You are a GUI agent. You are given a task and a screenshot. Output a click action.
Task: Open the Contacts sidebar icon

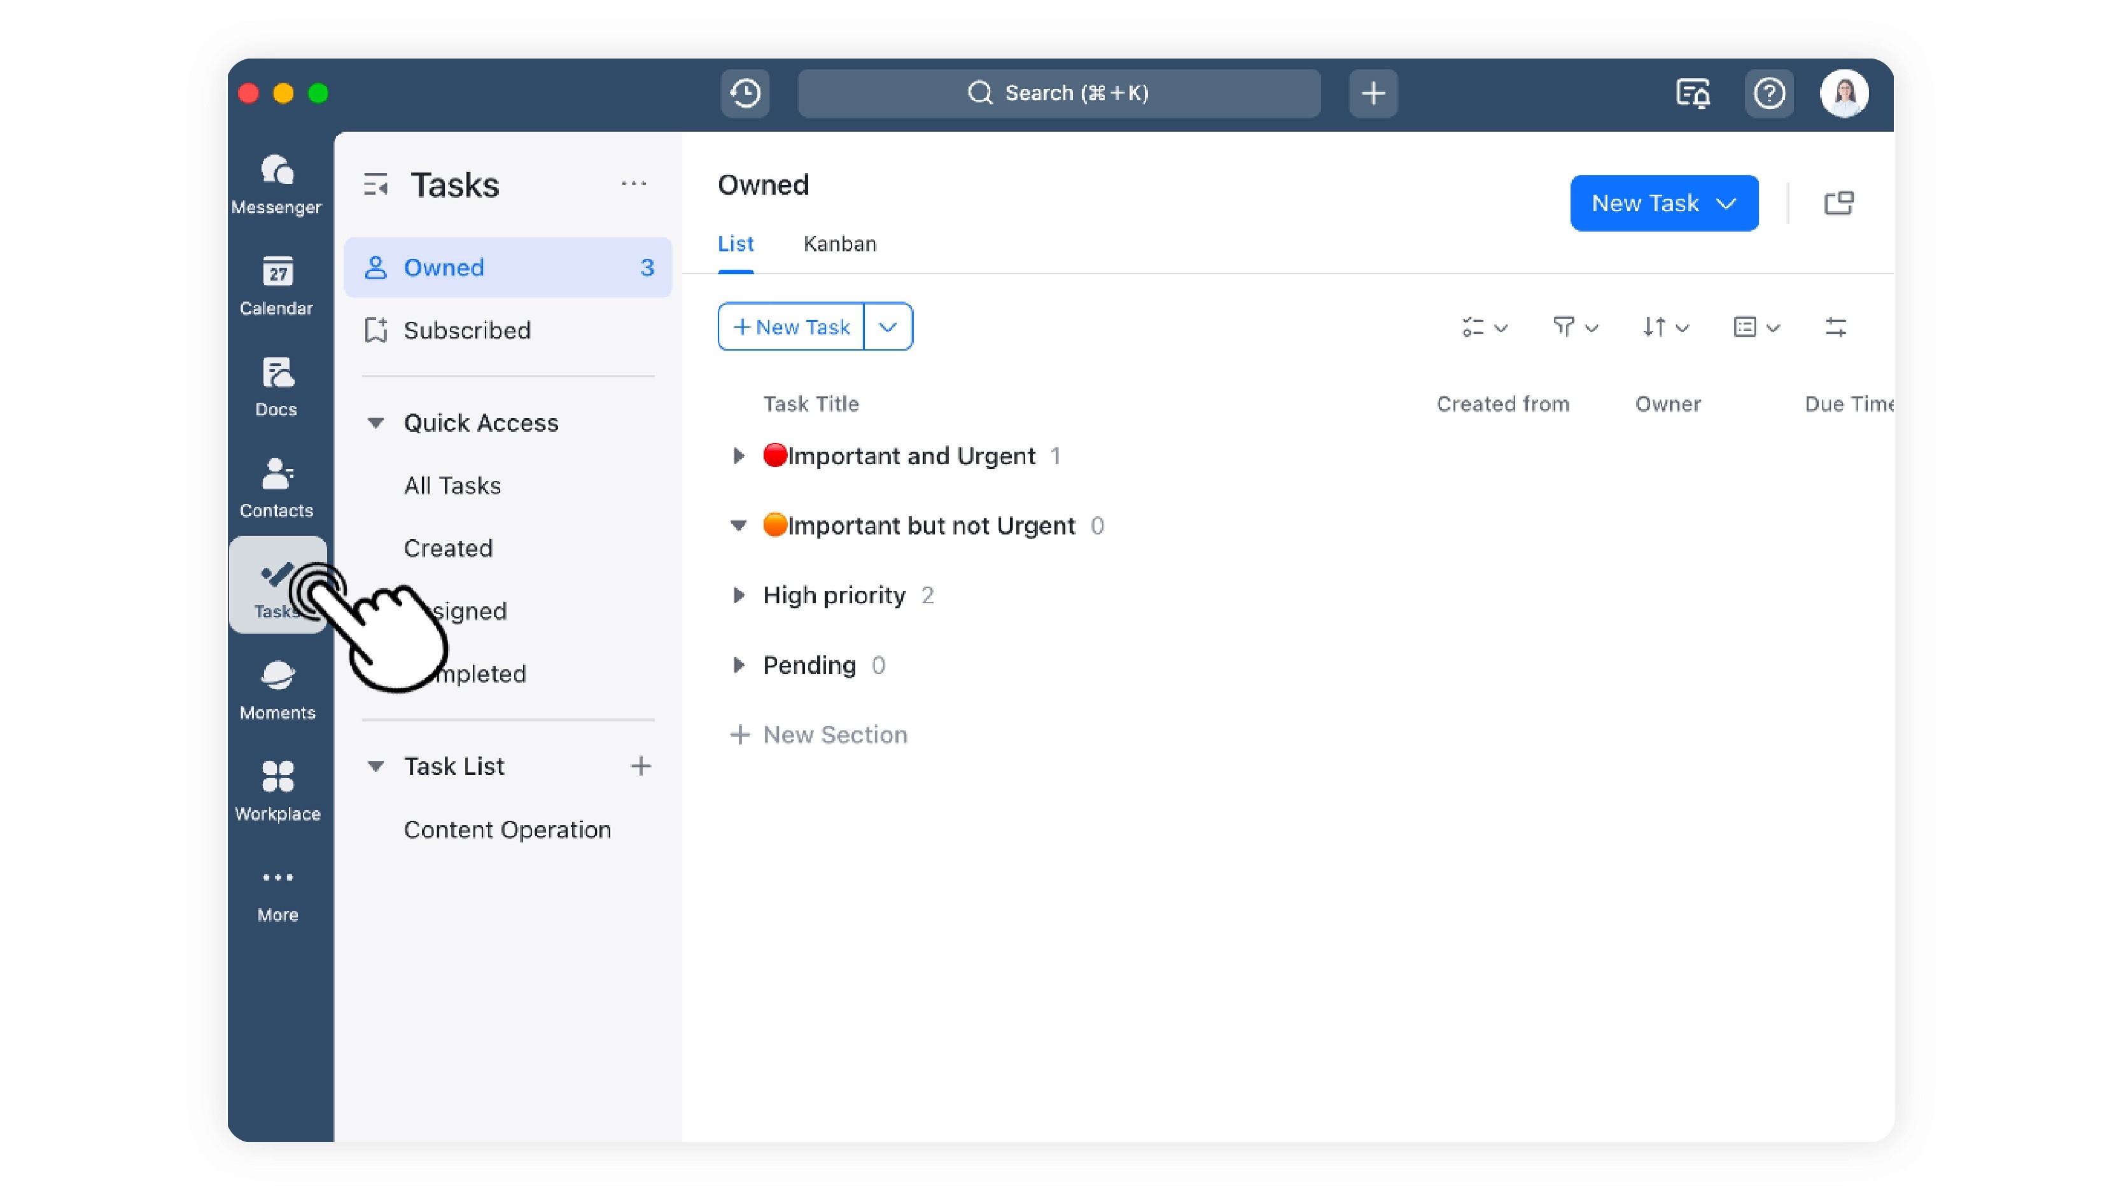(277, 487)
